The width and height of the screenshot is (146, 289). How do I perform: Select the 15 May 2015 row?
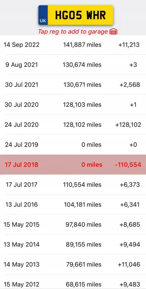pos(73,224)
